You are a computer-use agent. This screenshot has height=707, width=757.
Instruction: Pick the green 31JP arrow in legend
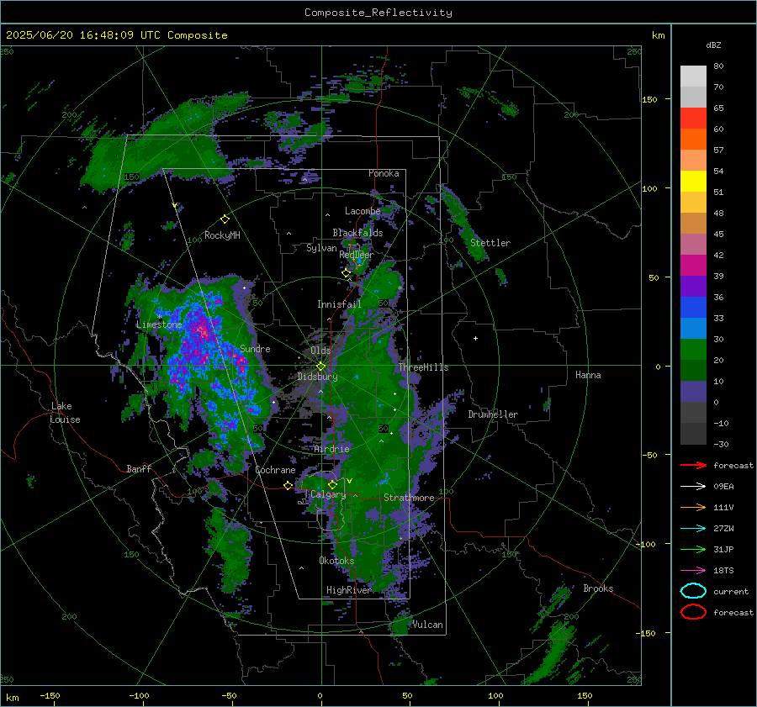click(693, 549)
